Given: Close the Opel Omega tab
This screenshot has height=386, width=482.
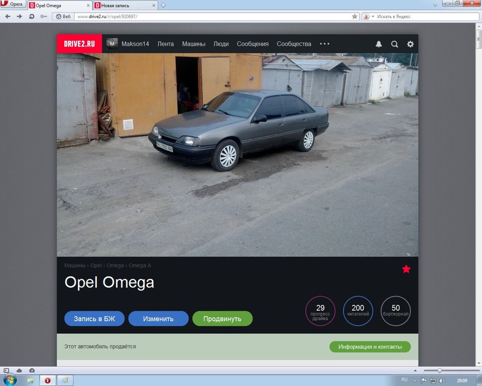Looking at the screenshot, I should click(x=88, y=6).
